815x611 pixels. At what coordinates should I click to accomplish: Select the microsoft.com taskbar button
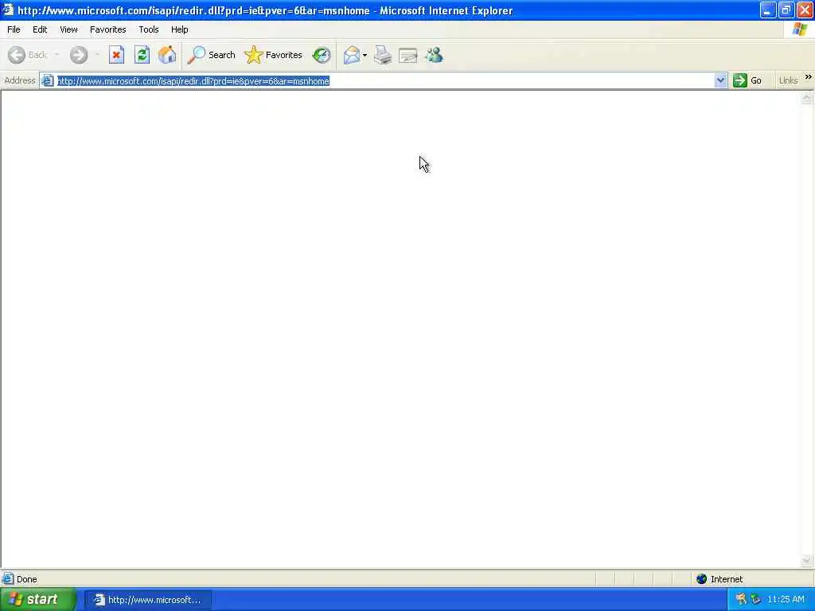(x=148, y=600)
